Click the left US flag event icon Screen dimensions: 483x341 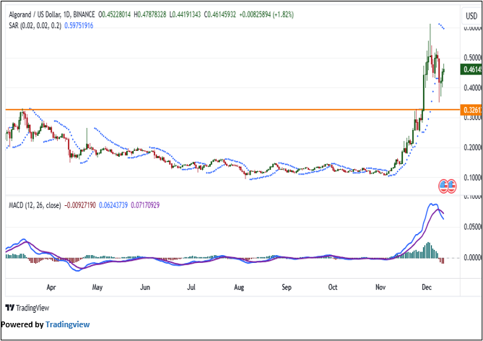[x=443, y=186]
